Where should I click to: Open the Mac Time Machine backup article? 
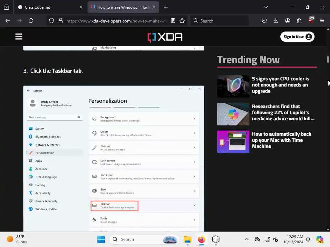[282, 140]
